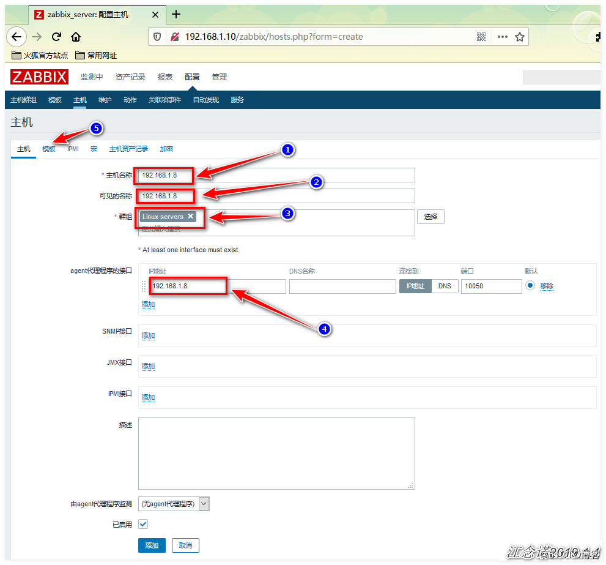
Task: Reload the page with the refresh icon
Action: tap(56, 37)
